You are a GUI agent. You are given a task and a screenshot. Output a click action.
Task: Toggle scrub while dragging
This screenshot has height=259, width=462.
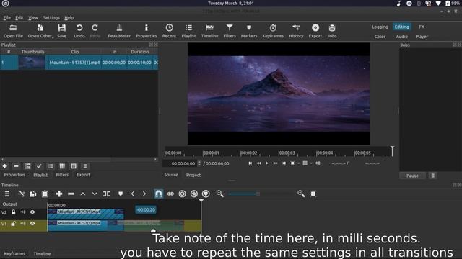click(x=170, y=194)
